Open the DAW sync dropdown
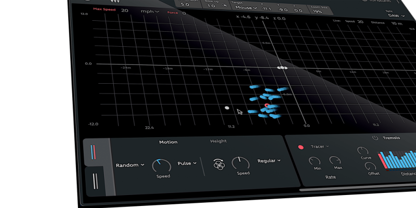 [x=396, y=16]
